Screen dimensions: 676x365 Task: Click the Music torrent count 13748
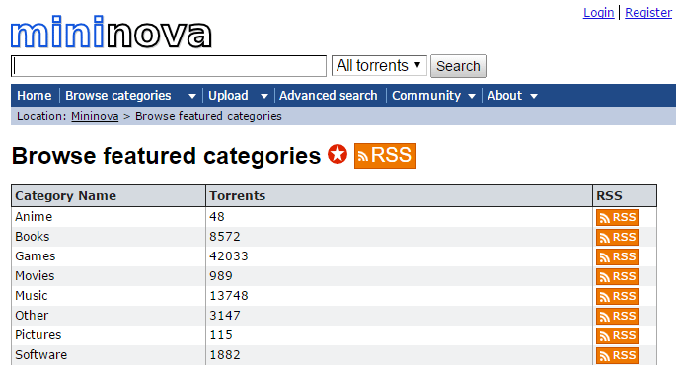point(229,296)
